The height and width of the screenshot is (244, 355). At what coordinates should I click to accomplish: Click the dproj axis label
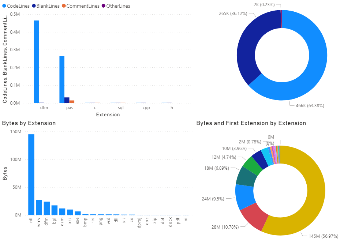139,223
